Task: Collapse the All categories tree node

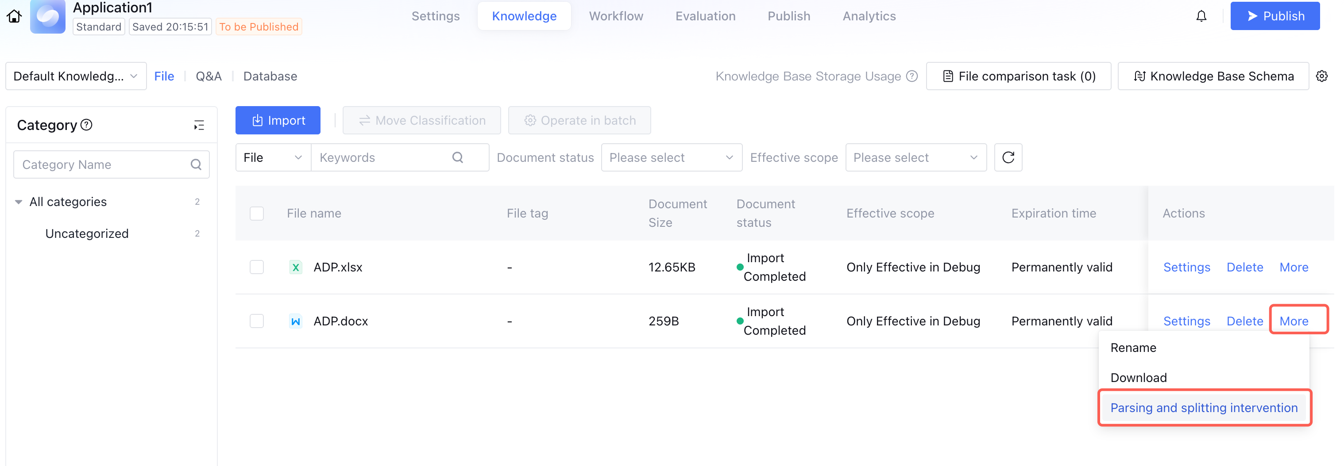Action: pos(19,202)
